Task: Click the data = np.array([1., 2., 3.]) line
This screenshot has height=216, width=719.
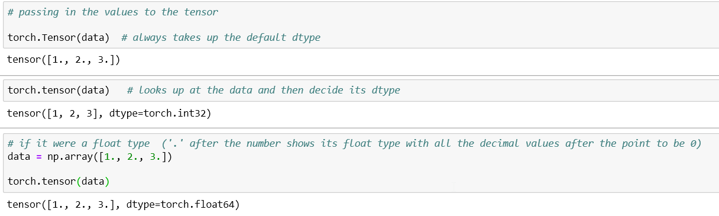Action: (90, 158)
